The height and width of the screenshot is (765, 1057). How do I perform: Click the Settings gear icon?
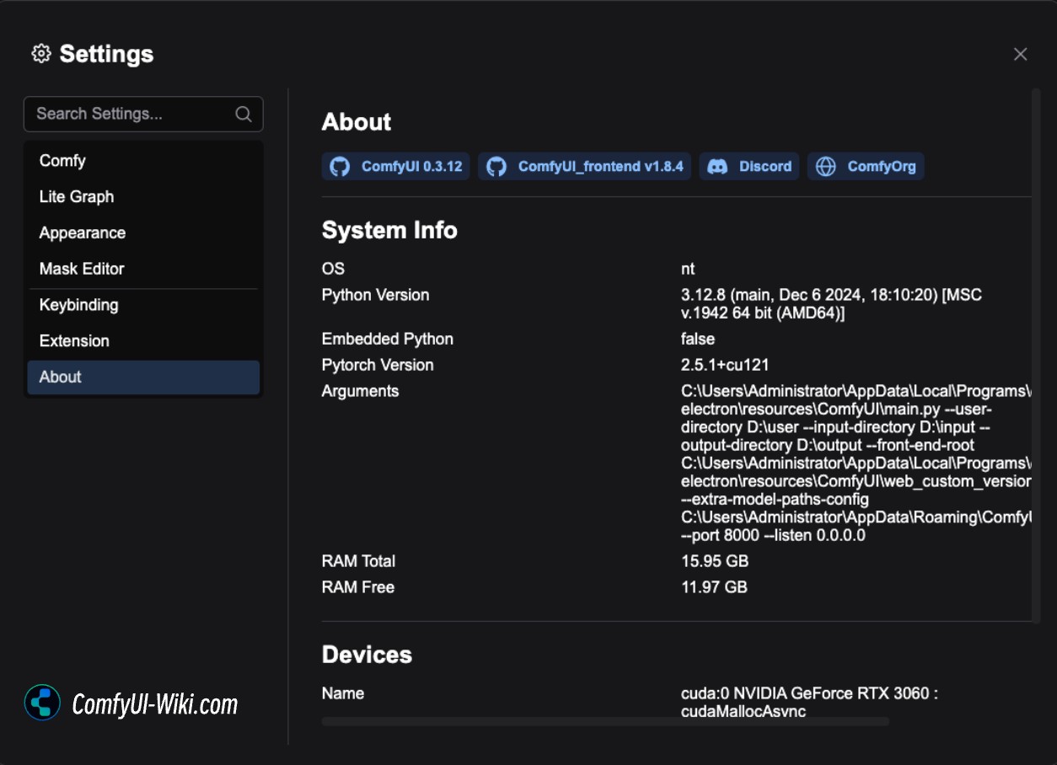[x=41, y=54]
